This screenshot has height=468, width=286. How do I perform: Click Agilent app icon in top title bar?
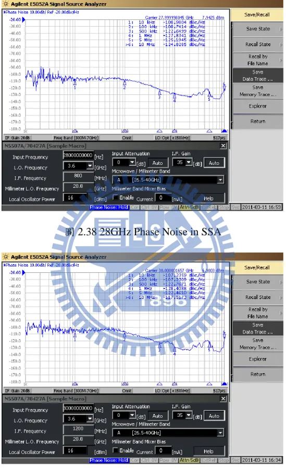[6, 4]
